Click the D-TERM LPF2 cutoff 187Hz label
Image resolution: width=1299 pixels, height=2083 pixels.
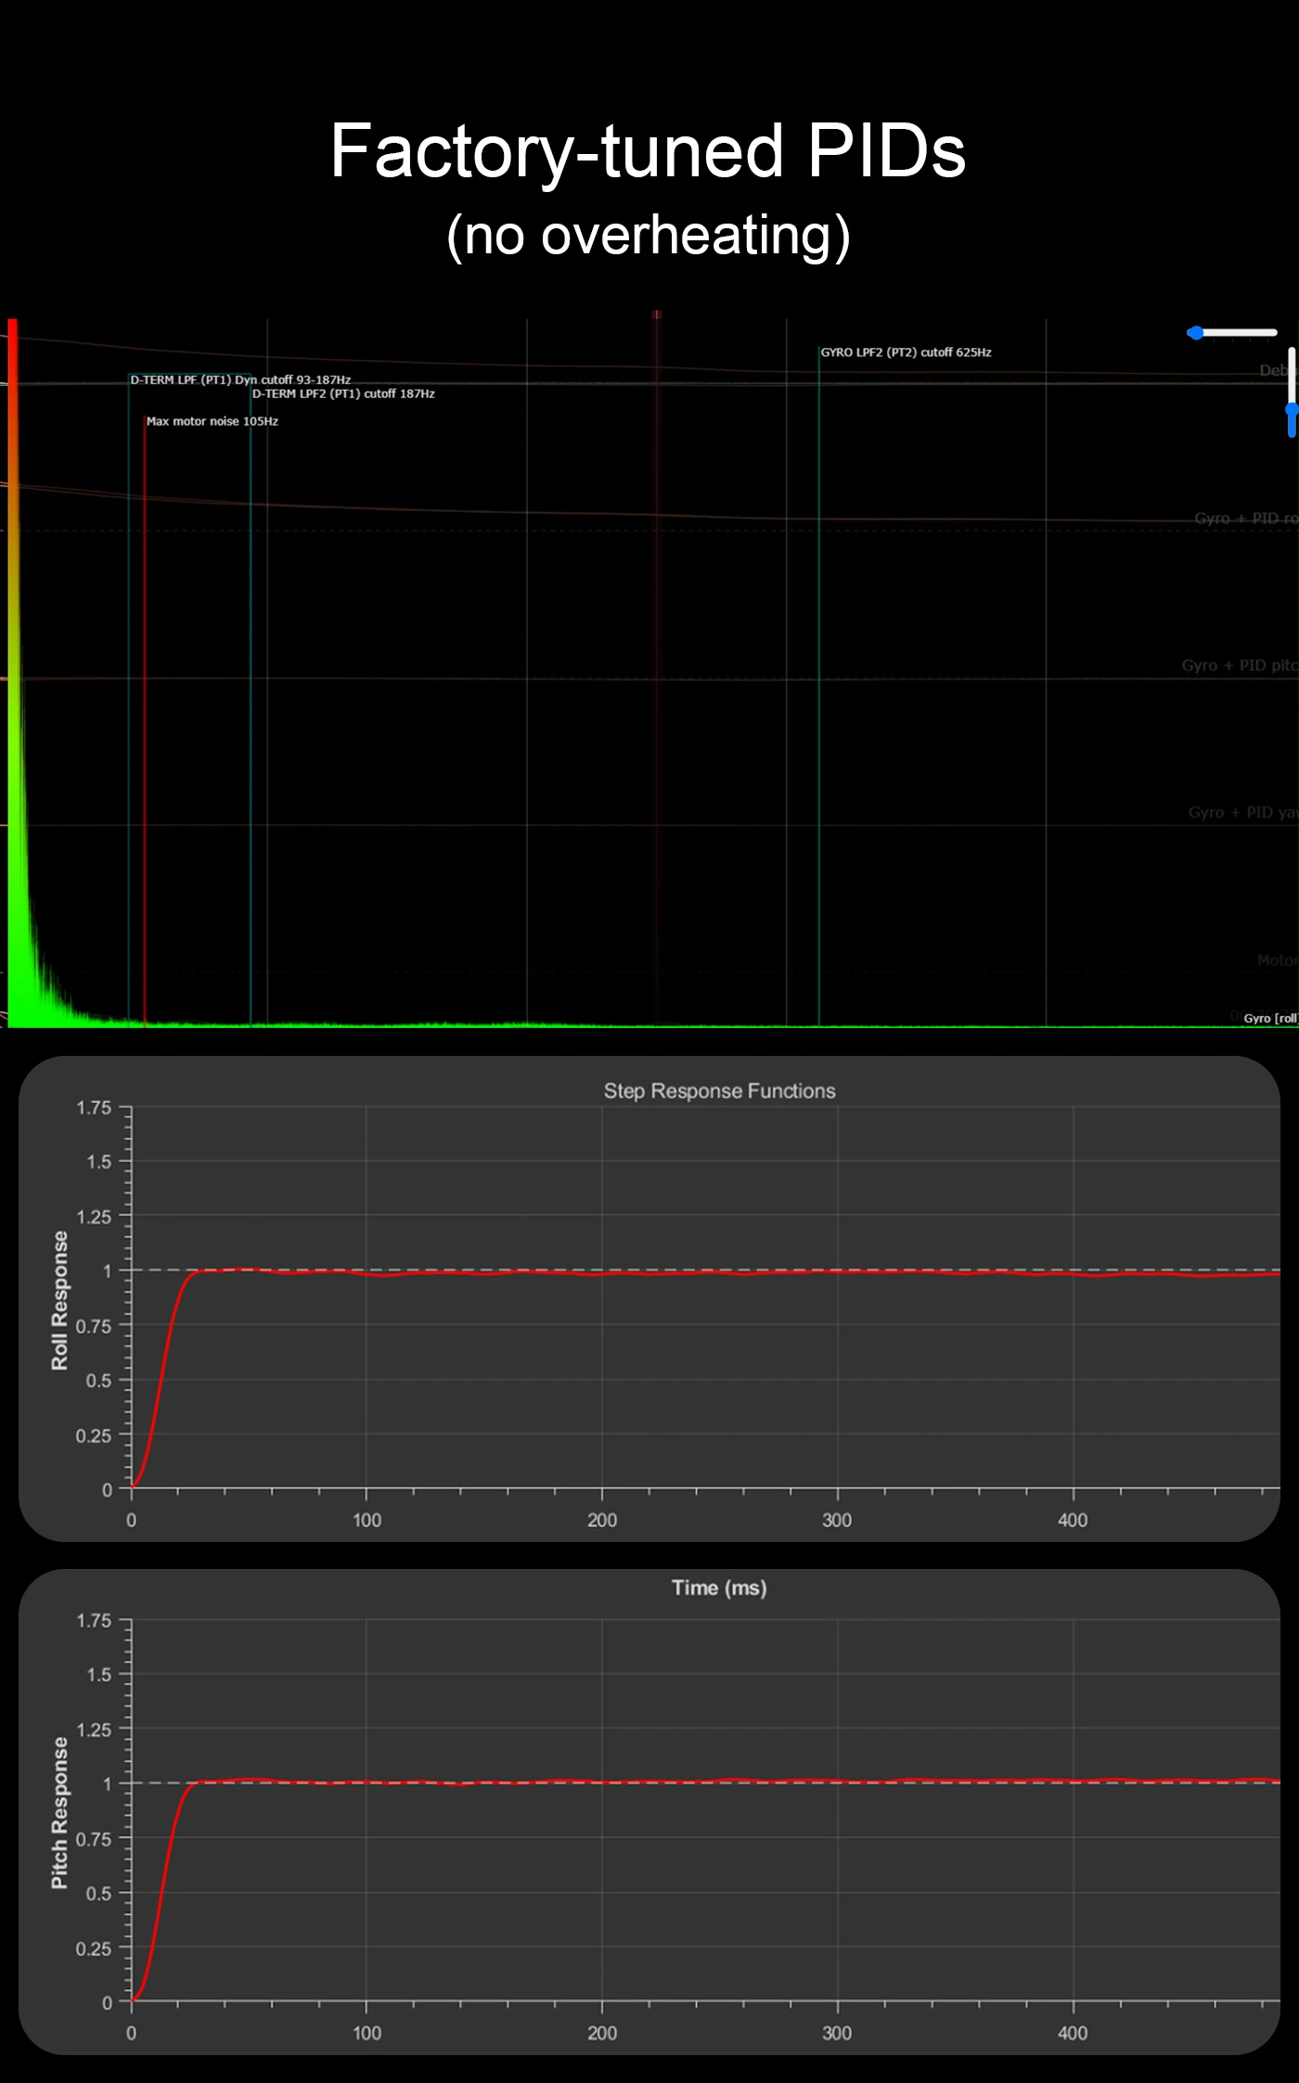[x=343, y=394]
